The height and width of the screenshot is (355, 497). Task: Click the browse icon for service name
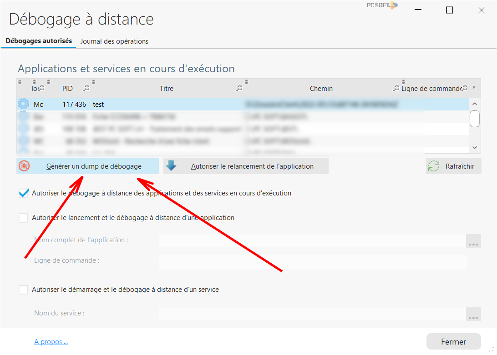[x=473, y=314]
